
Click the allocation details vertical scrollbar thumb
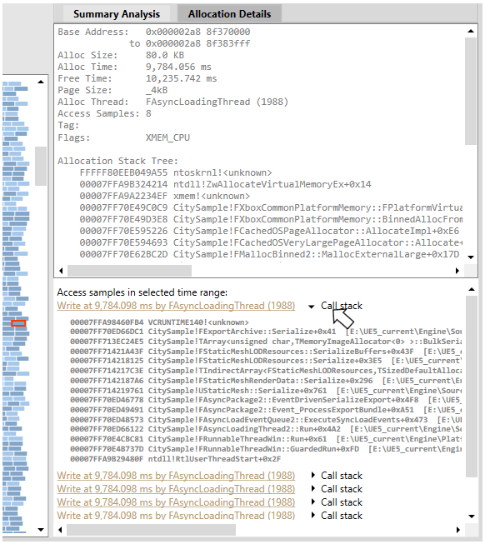tap(471, 91)
